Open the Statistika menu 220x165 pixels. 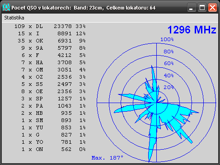click(x=14, y=18)
